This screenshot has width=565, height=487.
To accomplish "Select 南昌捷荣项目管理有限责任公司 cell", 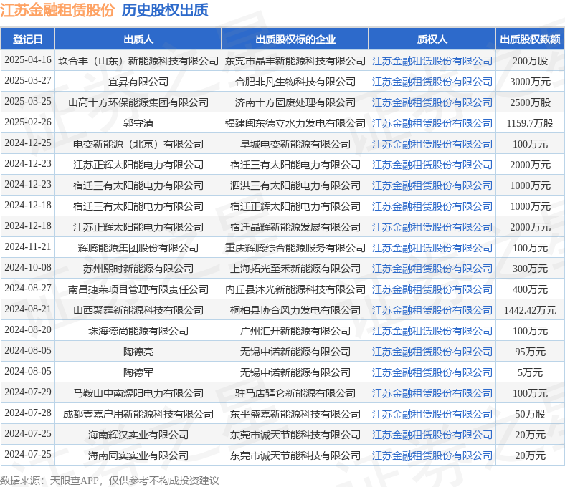I will (x=138, y=289).
